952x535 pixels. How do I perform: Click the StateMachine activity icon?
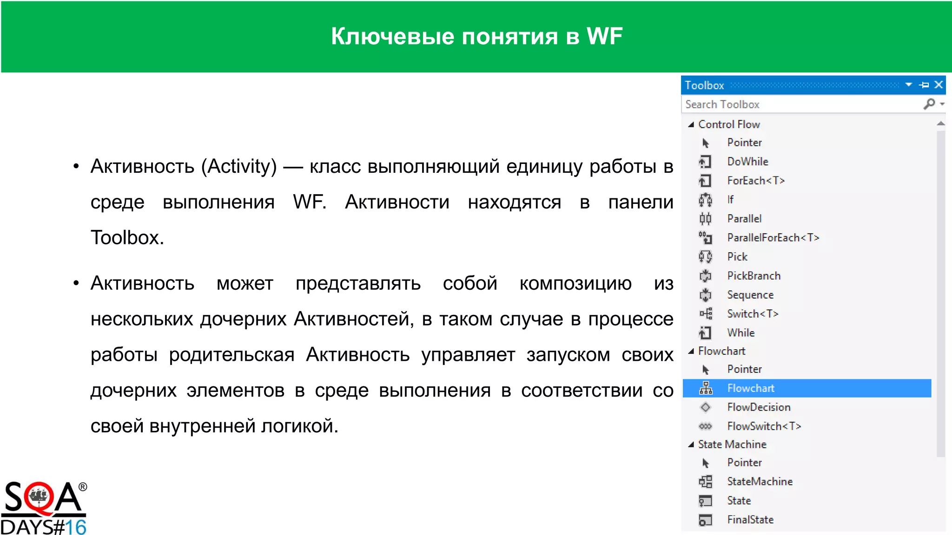click(706, 482)
